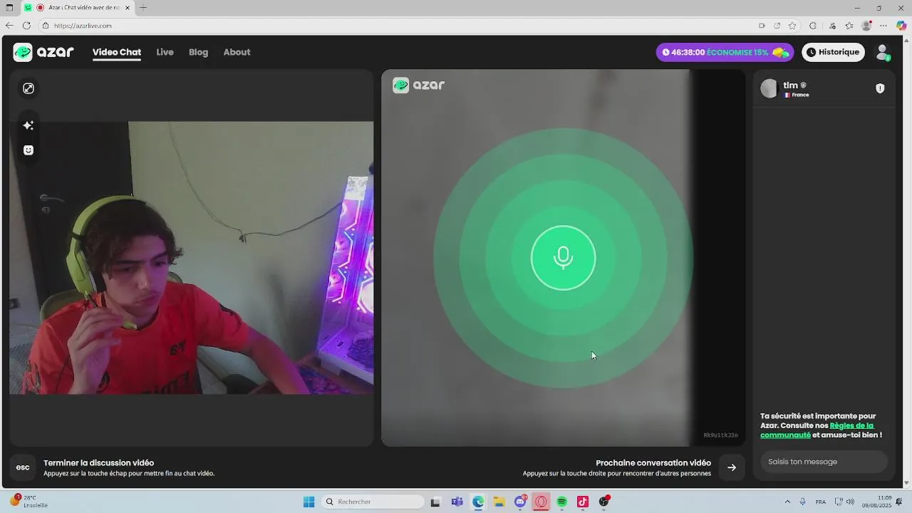Click the camera permission icon in address bar

click(x=762, y=26)
